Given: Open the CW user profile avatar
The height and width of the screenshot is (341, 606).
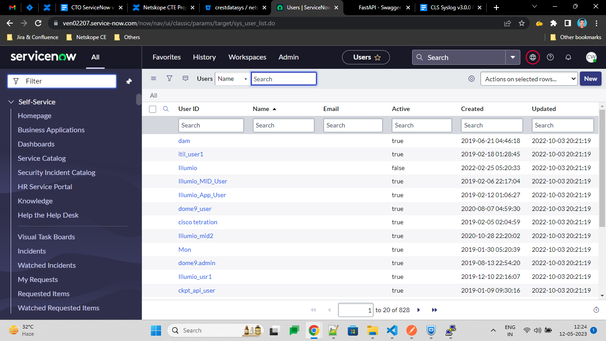Looking at the screenshot, I should (x=591, y=57).
